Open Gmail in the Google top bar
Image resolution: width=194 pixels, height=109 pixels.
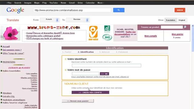click(x=72, y=3)
